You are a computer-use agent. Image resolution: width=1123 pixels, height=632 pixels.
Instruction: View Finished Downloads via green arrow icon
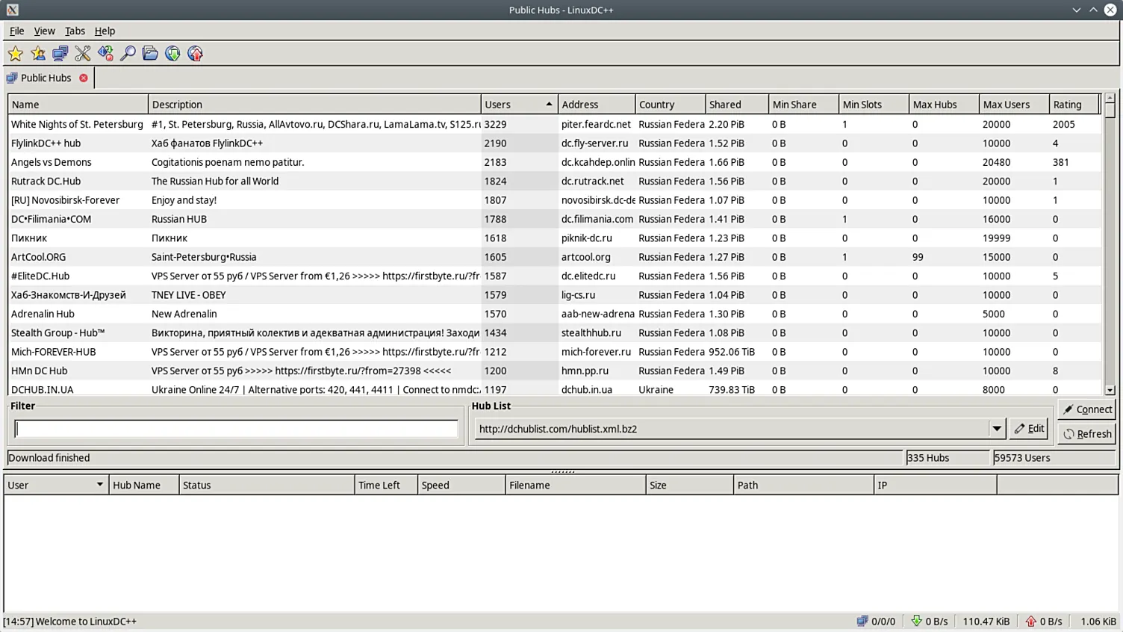click(x=172, y=53)
